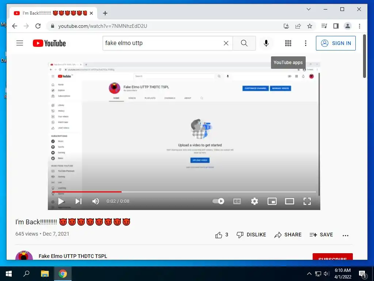Click the address bar URL
Viewport: 374px width, 281px height.
click(x=103, y=26)
